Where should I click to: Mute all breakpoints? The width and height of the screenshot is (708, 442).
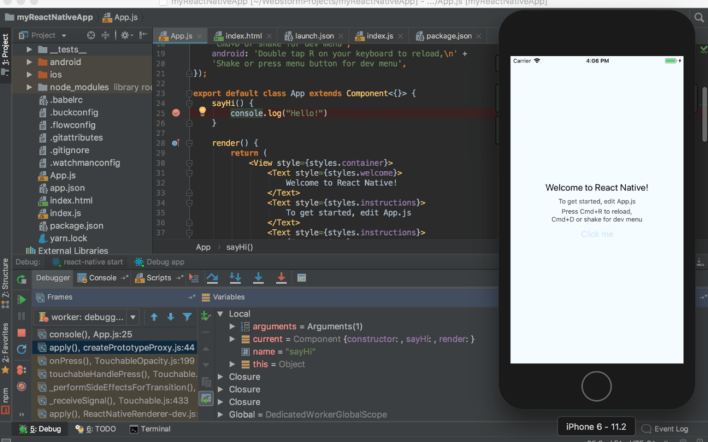[x=22, y=385]
